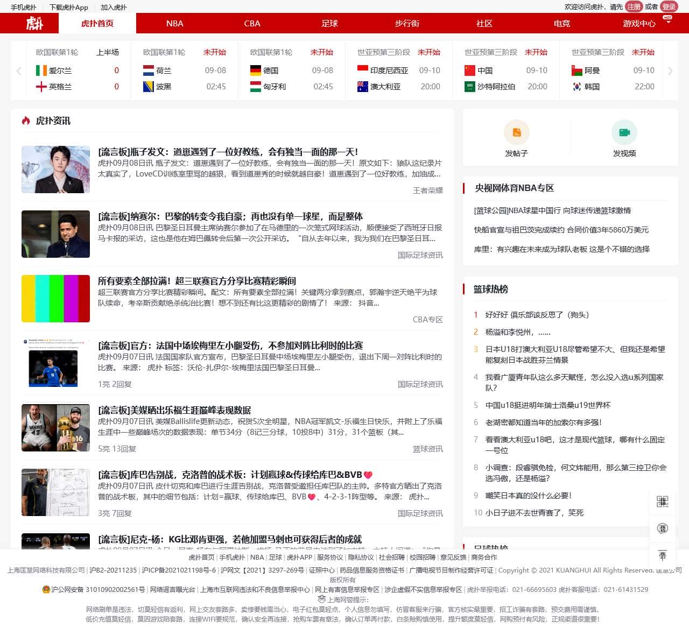689x628 pixels.
Task: Show previous matches with the left carousel arrow
Action: click(x=19, y=70)
